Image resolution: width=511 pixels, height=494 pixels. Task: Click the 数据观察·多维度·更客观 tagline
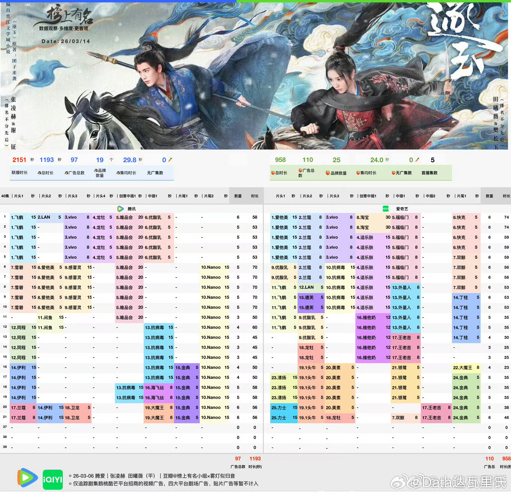click(64, 29)
